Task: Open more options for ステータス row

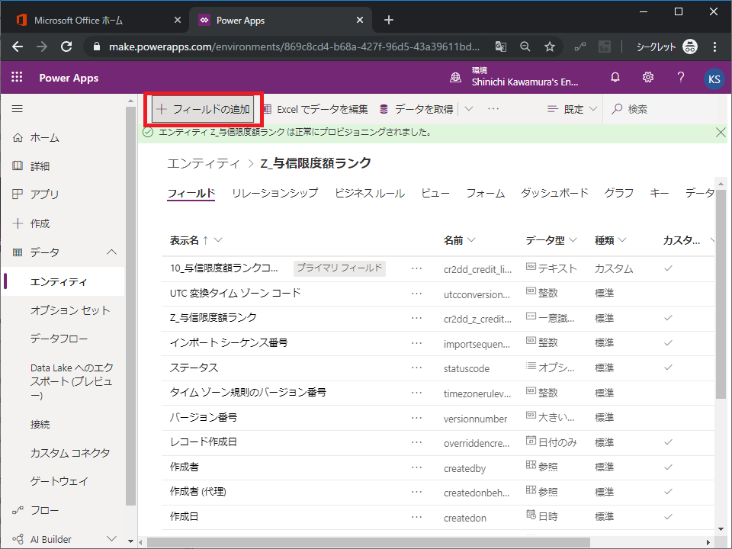Action: pos(416,368)
